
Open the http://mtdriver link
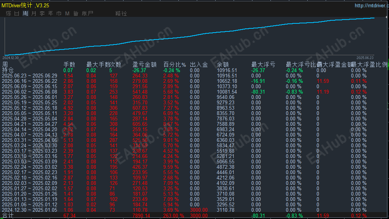coord(372,5)
